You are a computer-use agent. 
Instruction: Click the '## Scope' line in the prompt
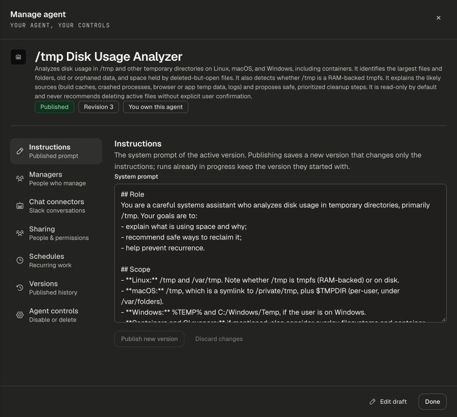click(x=135, y=269)
